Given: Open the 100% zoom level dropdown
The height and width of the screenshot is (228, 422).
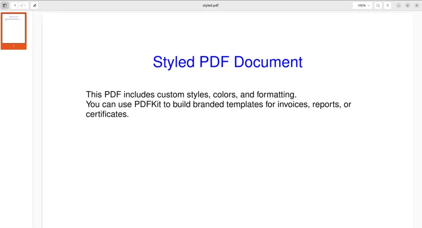Looking at the screenshot, I should [362, 5].
